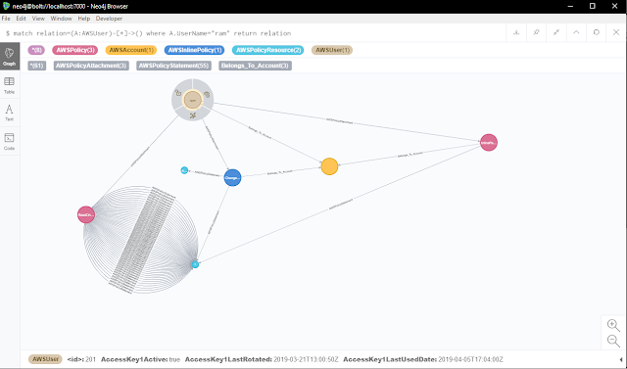This screenshot has height=369, width=627.
Task: Pin the result frame
Action: pos(536,32)
